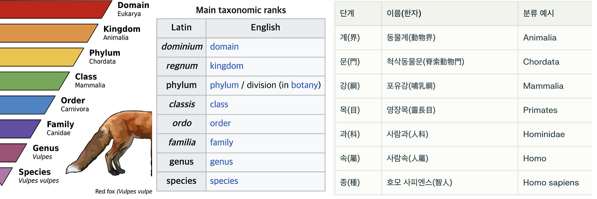Screen dimensions: 597x199
Task: Open the 'botany' link
Action: (305, 85)
